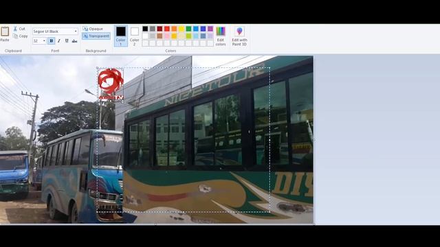
Task: Pick the turquoise blue color swatch in top row
Action: pos(196,29)
